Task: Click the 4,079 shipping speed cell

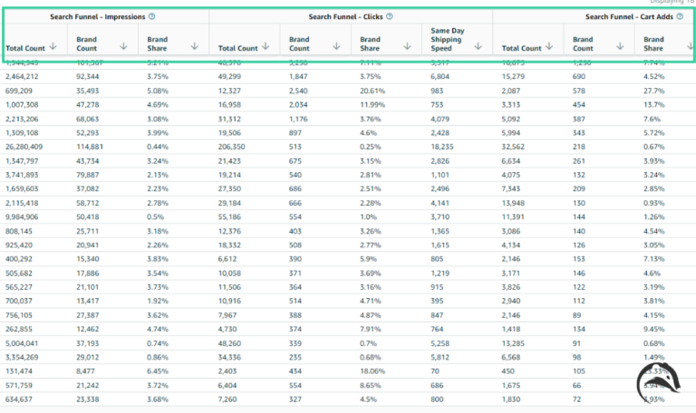Action: click(440, 119)
